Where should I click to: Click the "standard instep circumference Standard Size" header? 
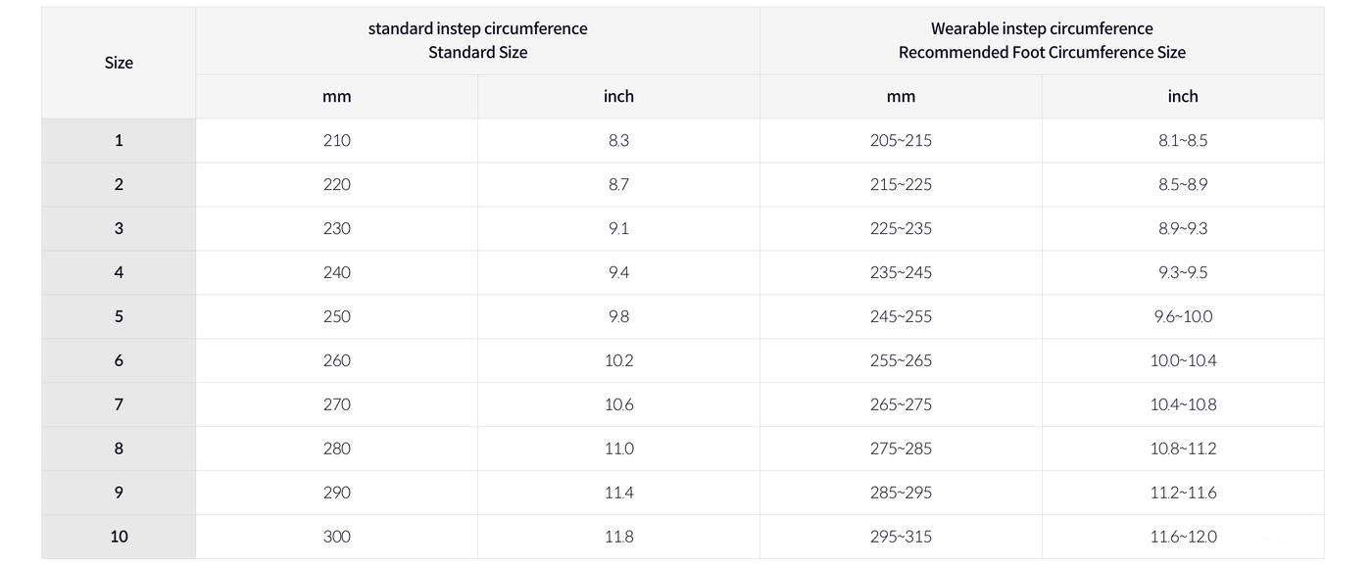pyautogui.click(x=477, y=40)
